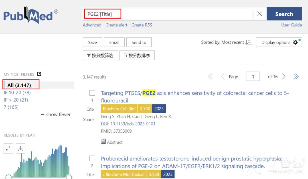308x179 pixels.
Task: Expand the results by year chart
Action: pyautogui.click(x=8, y=148)
